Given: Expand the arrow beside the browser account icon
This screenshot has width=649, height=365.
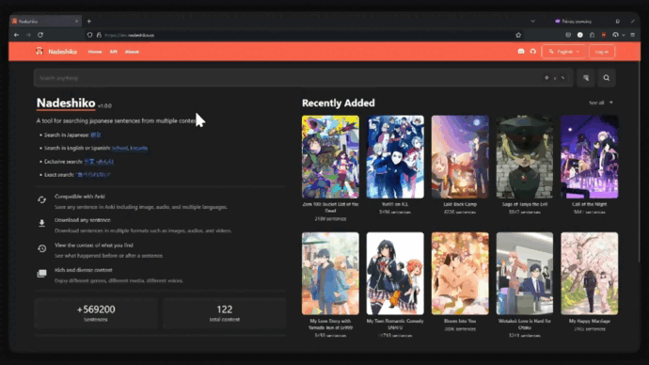Looking at the screenshot, I should (624, 35).
